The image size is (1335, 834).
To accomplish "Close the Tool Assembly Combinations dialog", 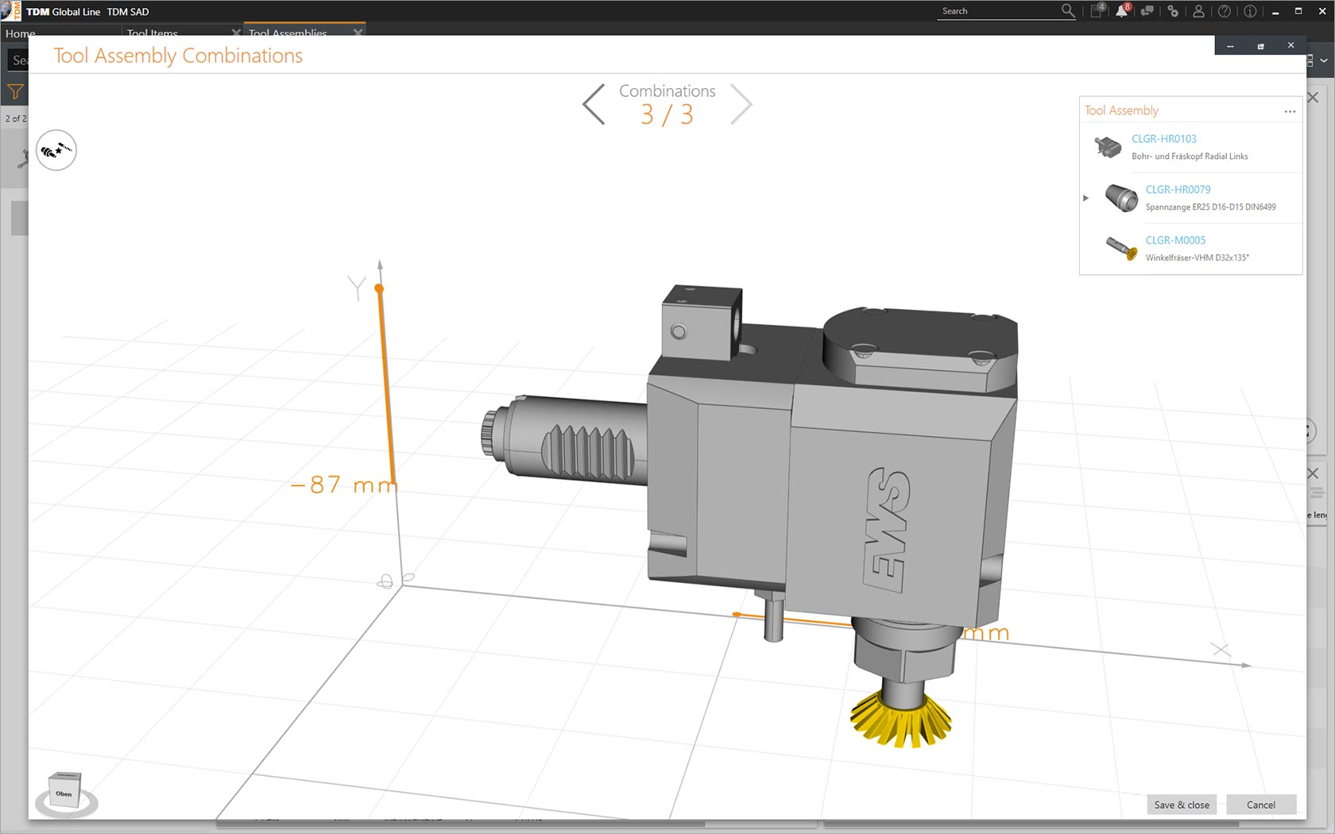I will [1290, 45].
